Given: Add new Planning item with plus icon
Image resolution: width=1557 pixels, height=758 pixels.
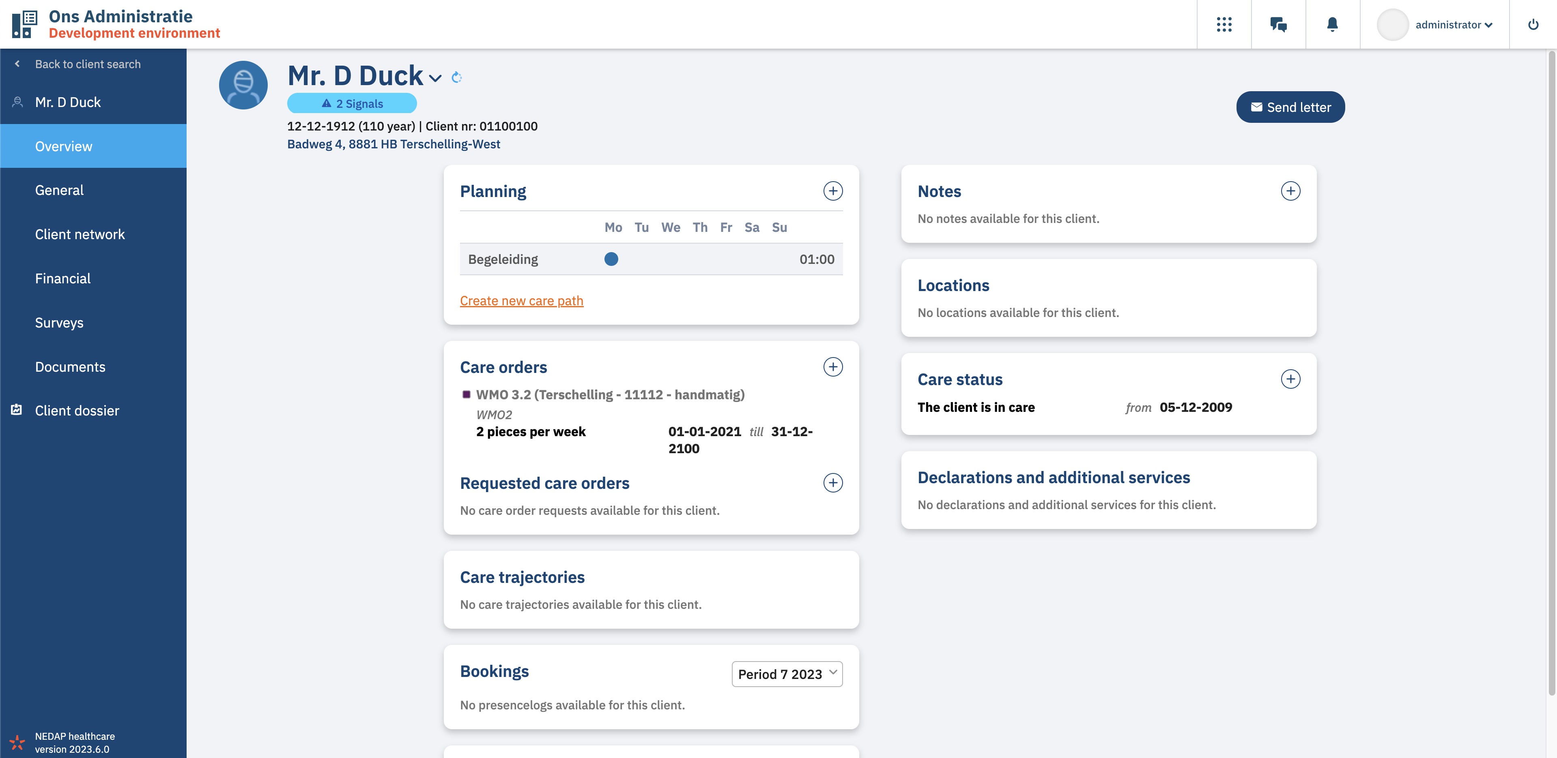Looking at the screenshot, I should (x=833, y=191).
